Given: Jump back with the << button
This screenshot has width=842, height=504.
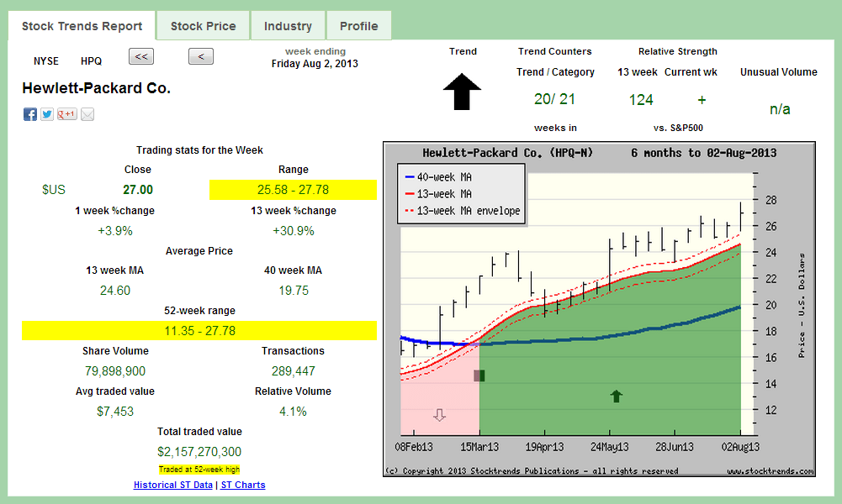Looking at the screenshot, I should (x=141, y=56).
